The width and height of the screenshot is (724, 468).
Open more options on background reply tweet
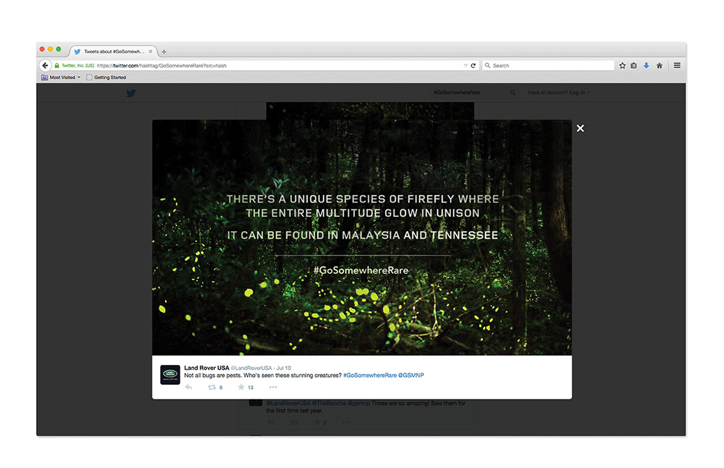[x=346, y=423]
